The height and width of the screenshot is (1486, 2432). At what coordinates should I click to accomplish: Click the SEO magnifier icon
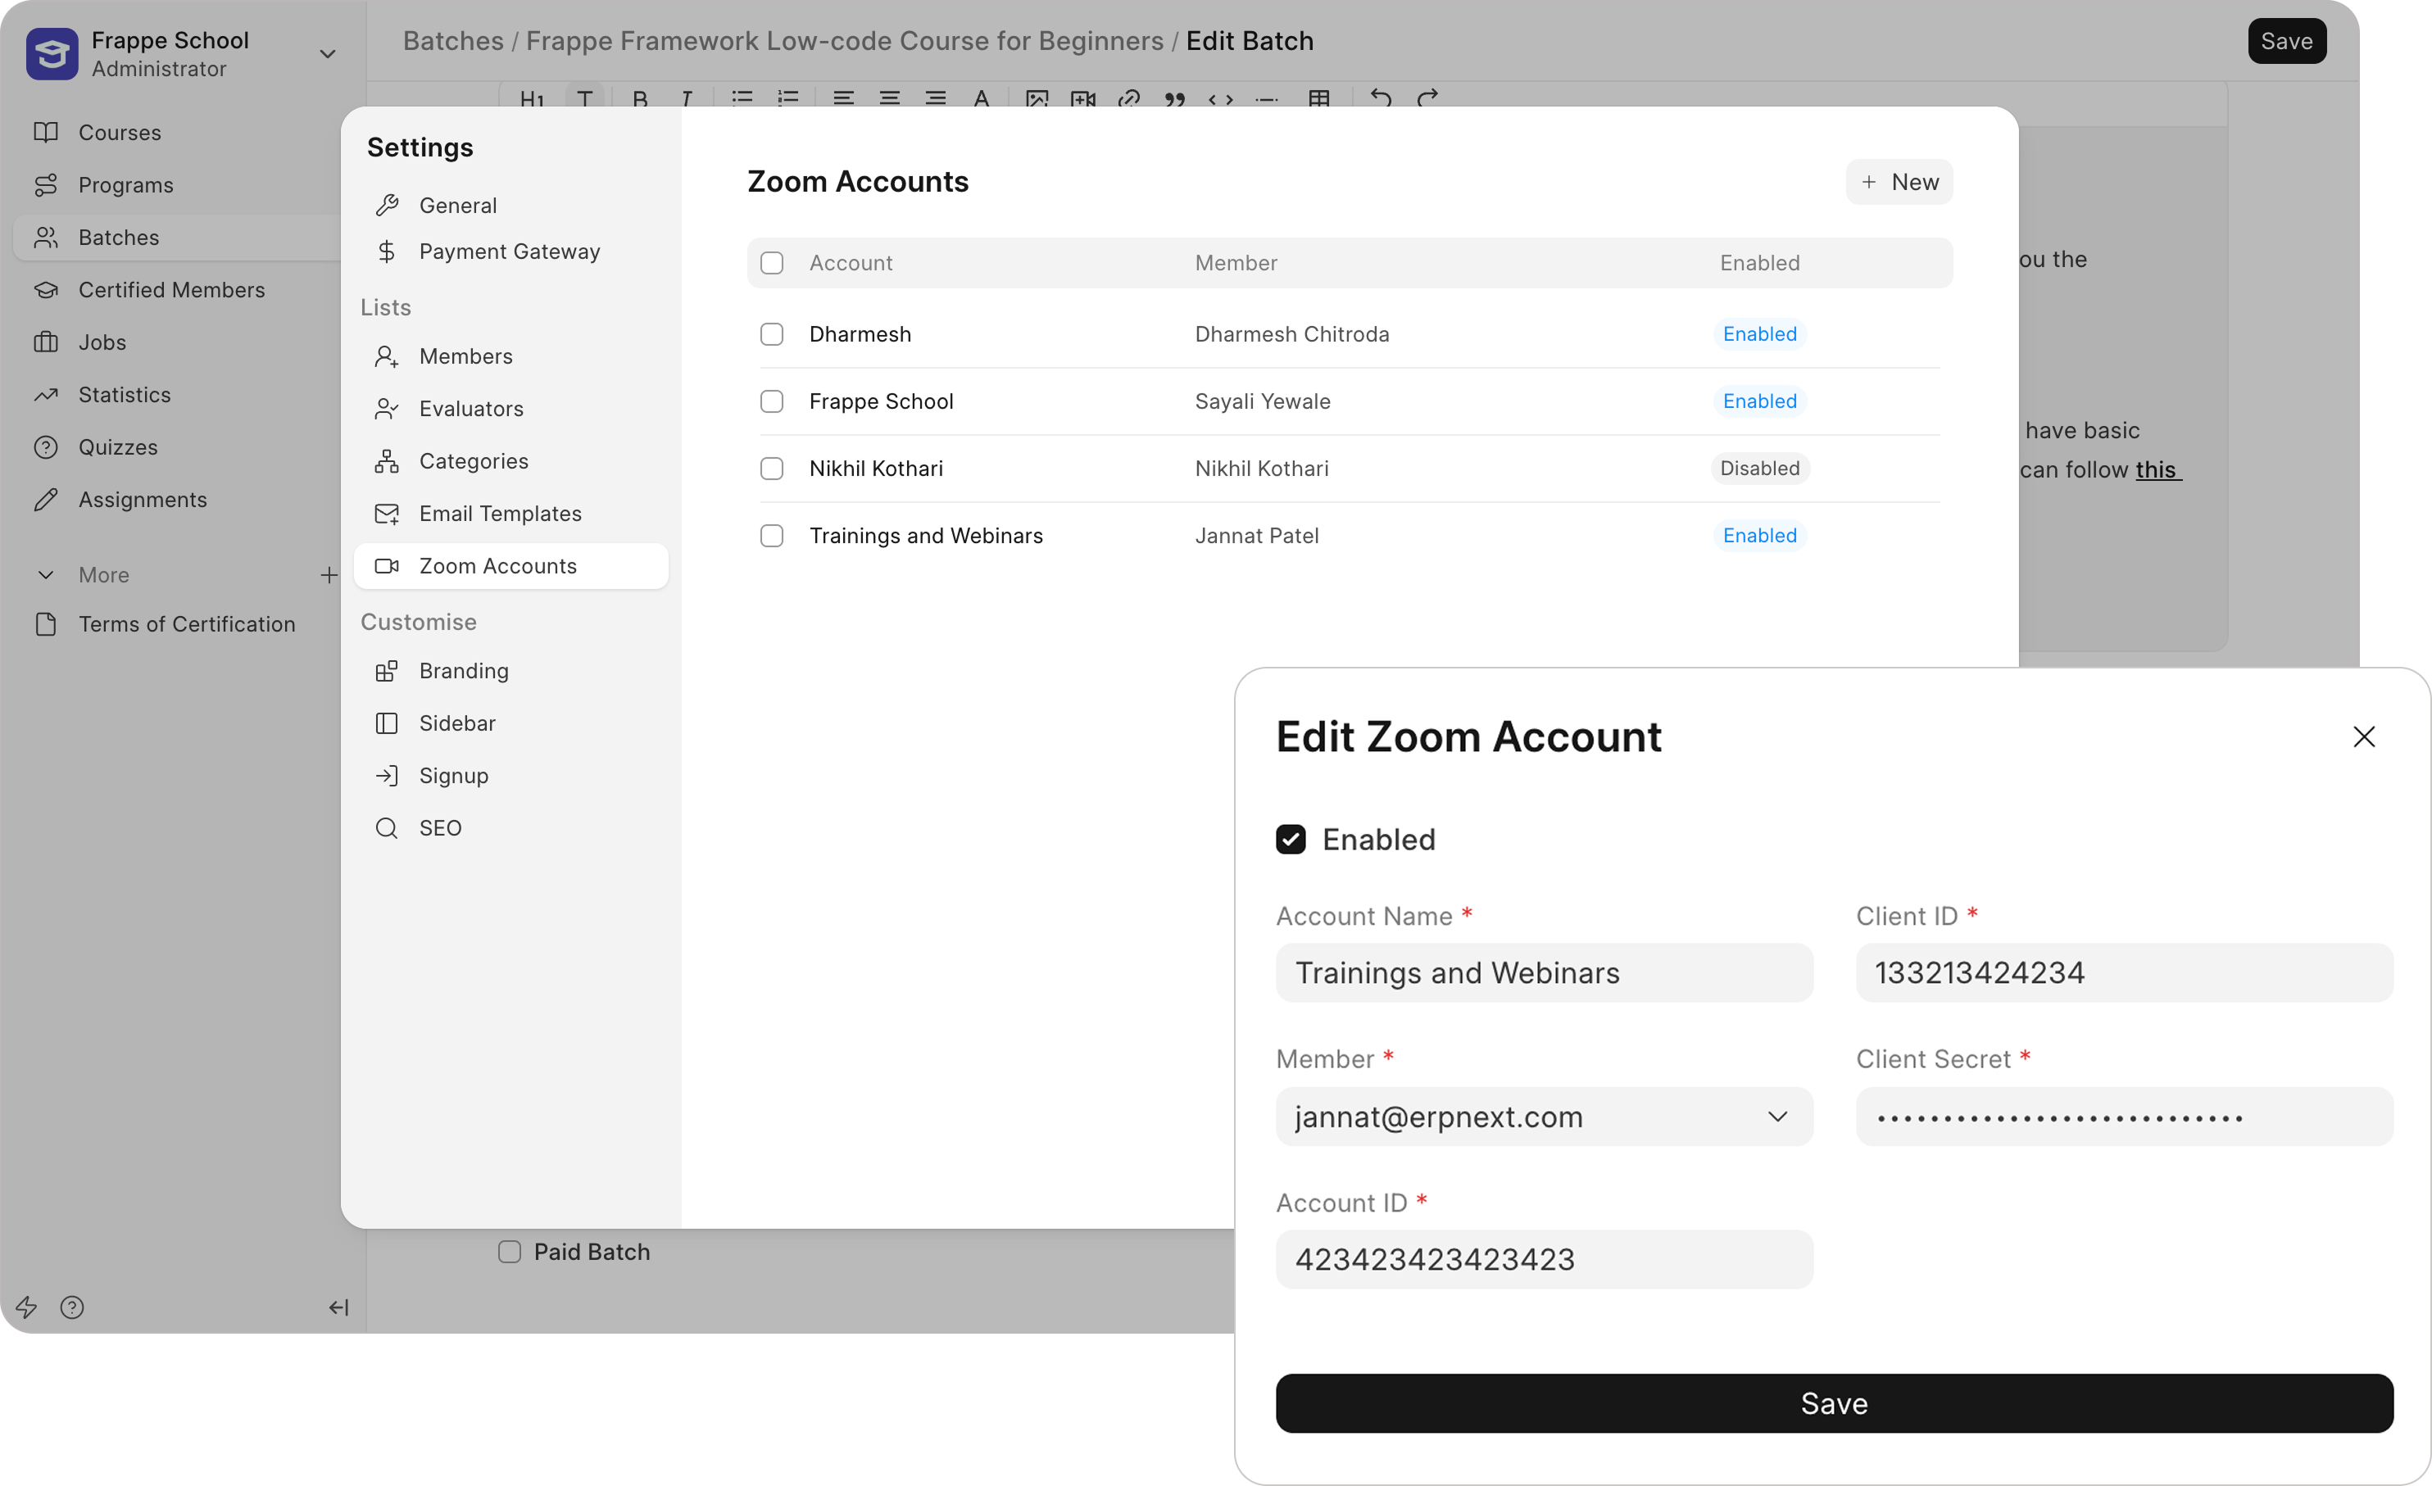click(x=387, y=828)
